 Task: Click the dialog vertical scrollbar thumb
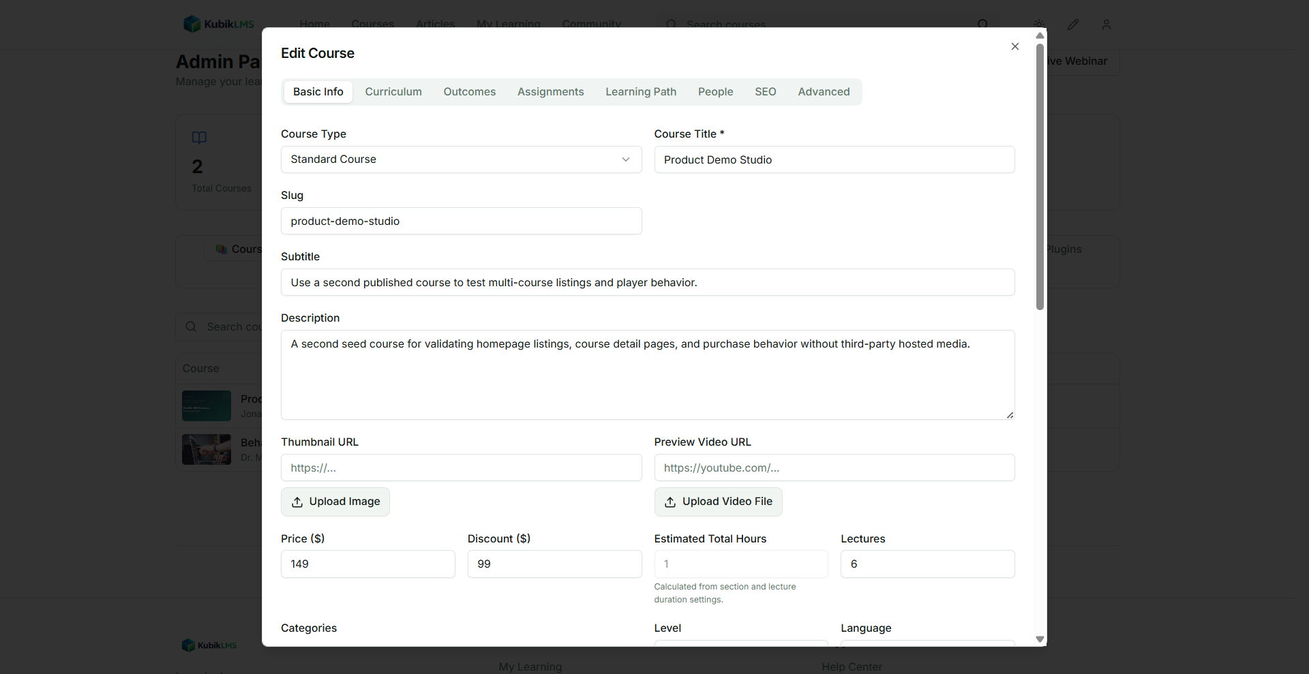click(1040, 177)
